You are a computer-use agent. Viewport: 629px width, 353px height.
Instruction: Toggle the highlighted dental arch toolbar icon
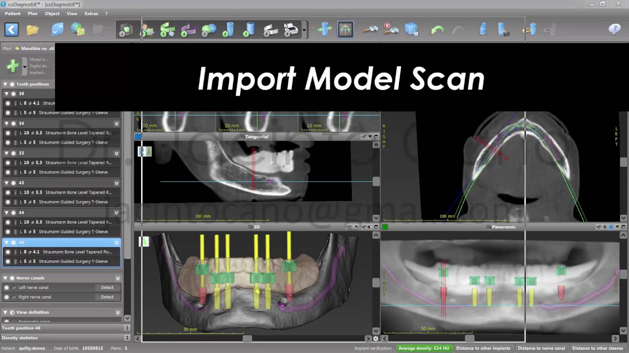(x=345, y=30)
